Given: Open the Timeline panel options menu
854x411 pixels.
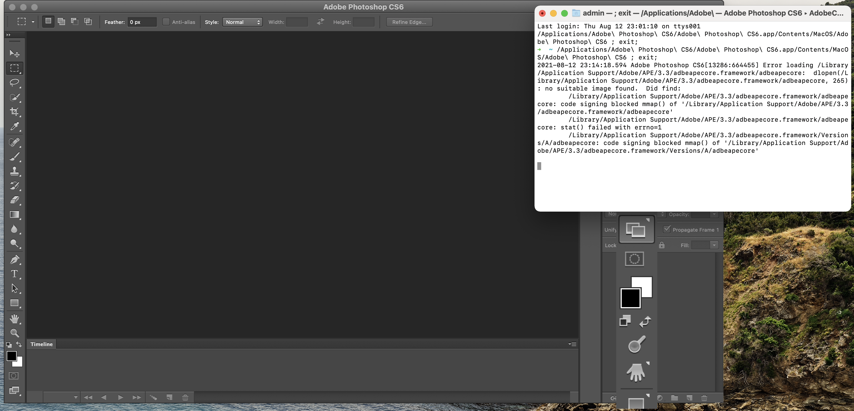Looking at the screenshot, I should coord(573,344).
